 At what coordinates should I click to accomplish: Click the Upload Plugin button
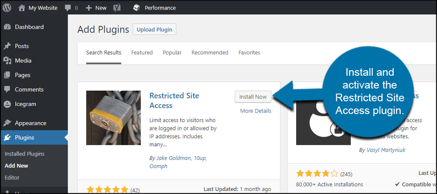coord(154,29)
